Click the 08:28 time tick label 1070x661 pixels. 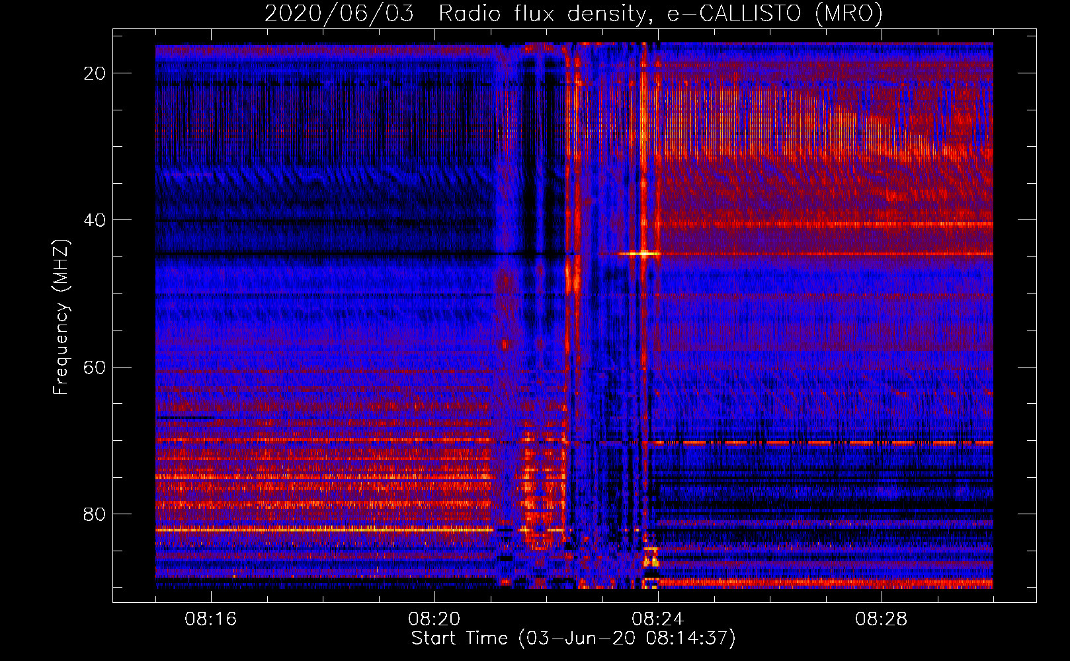882,619
